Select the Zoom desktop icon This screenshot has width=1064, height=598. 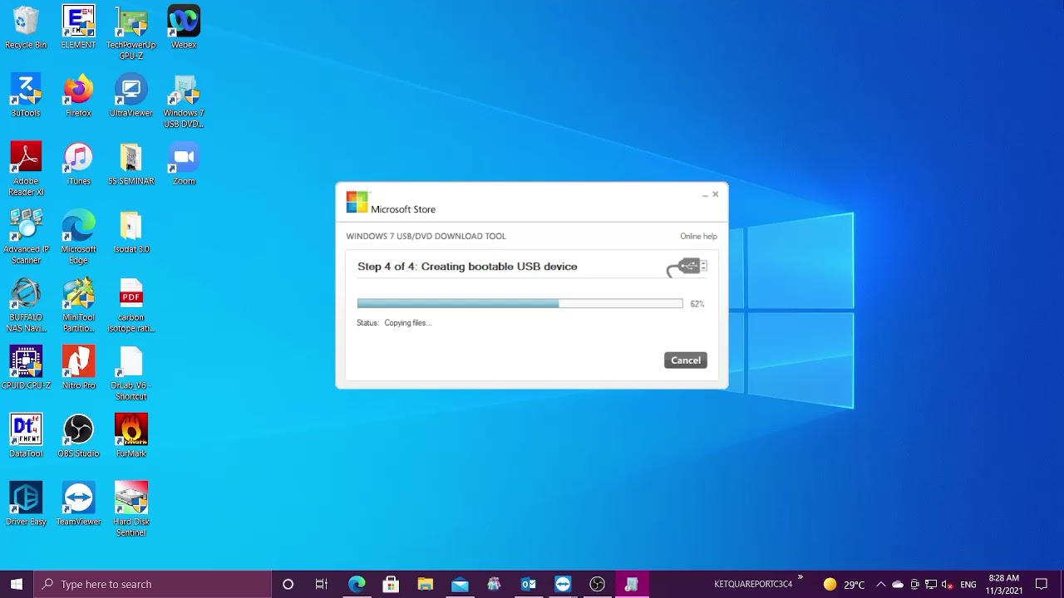click(184, 164)
